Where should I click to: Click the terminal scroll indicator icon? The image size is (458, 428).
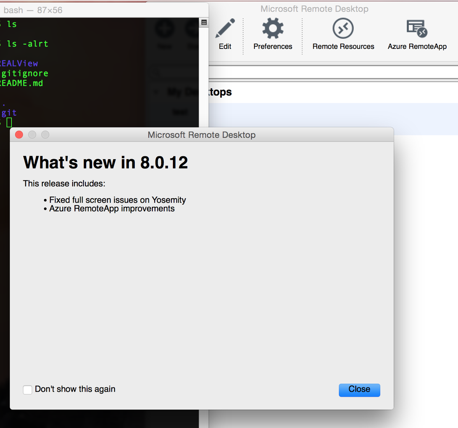click(204, 23)
